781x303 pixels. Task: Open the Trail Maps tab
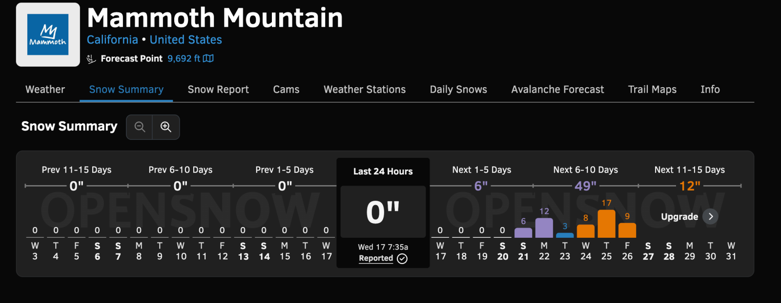pyautogui.click(x=652, y=90)
